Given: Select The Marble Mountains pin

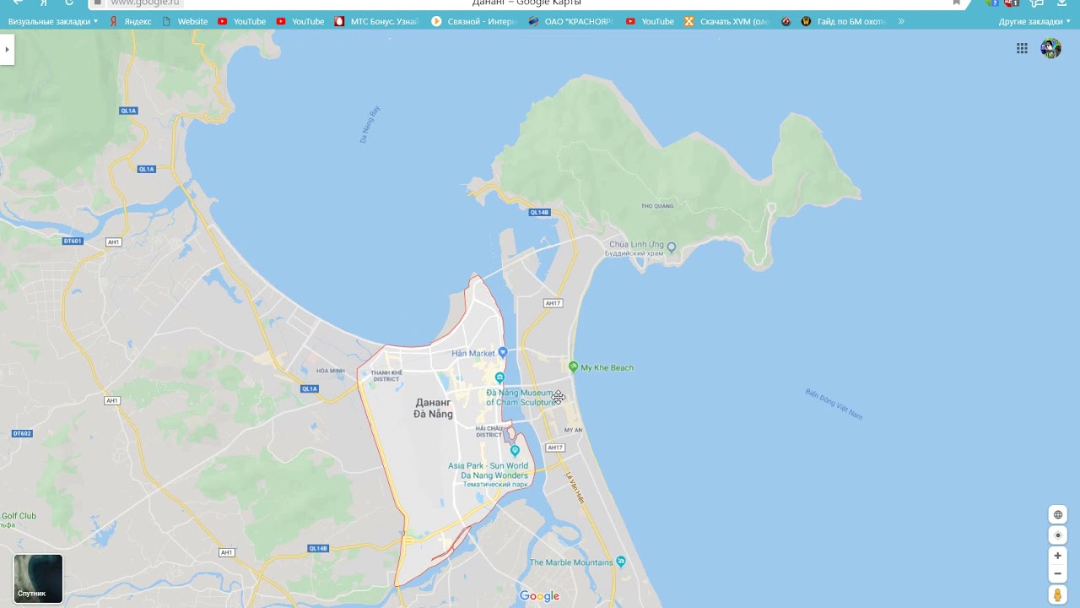Looking at the screenshot, I should pos(621,562).
